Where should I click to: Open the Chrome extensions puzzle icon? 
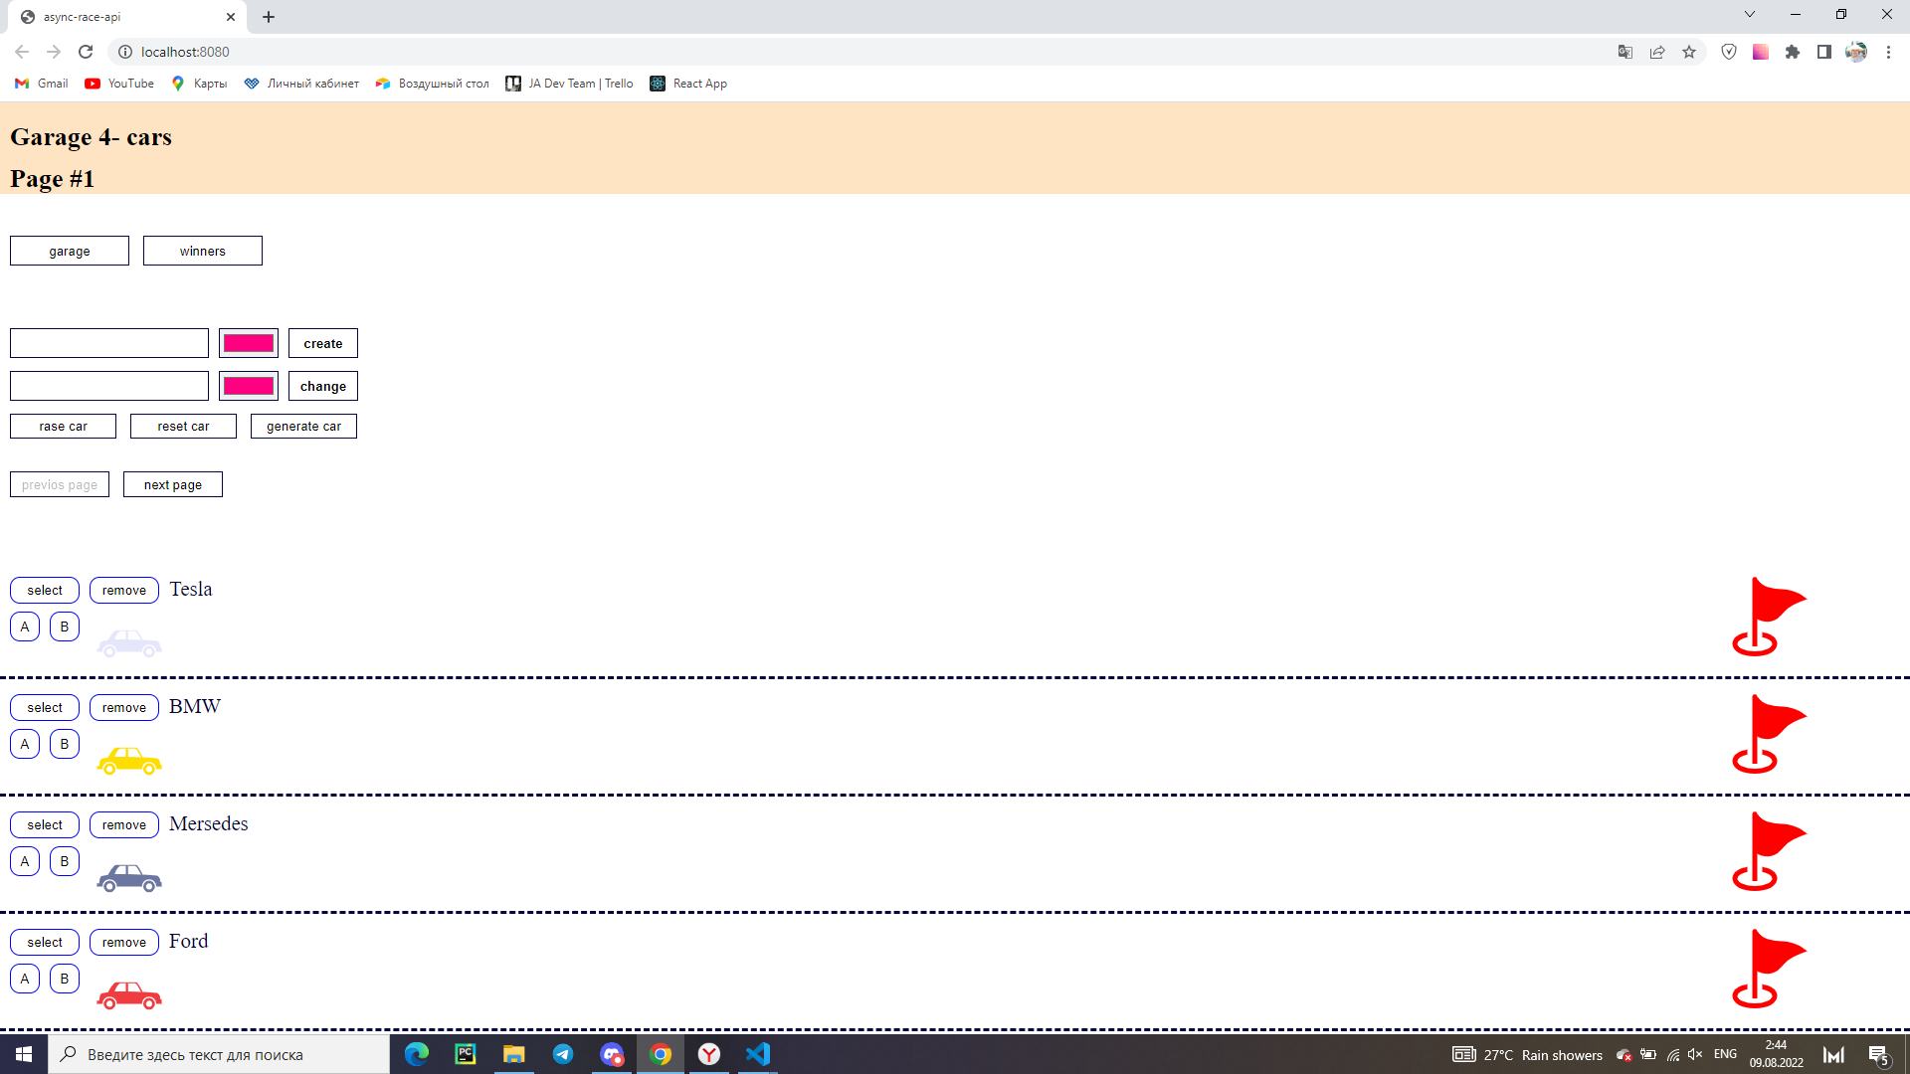(x=1793, y=52)
